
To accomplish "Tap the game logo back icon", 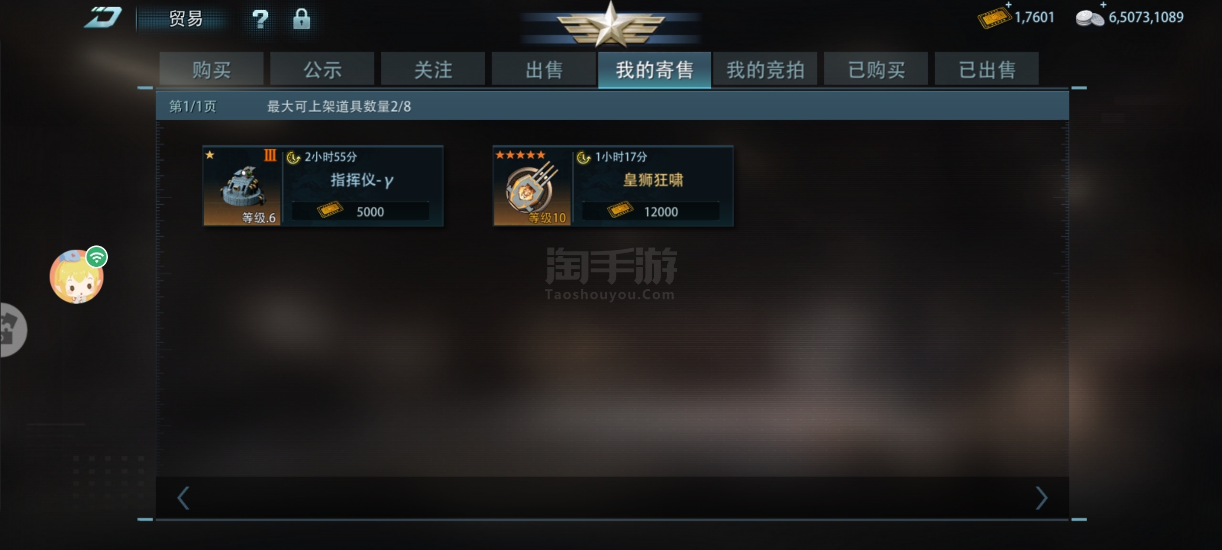I will pyautogui.click(x=103, y=18).
